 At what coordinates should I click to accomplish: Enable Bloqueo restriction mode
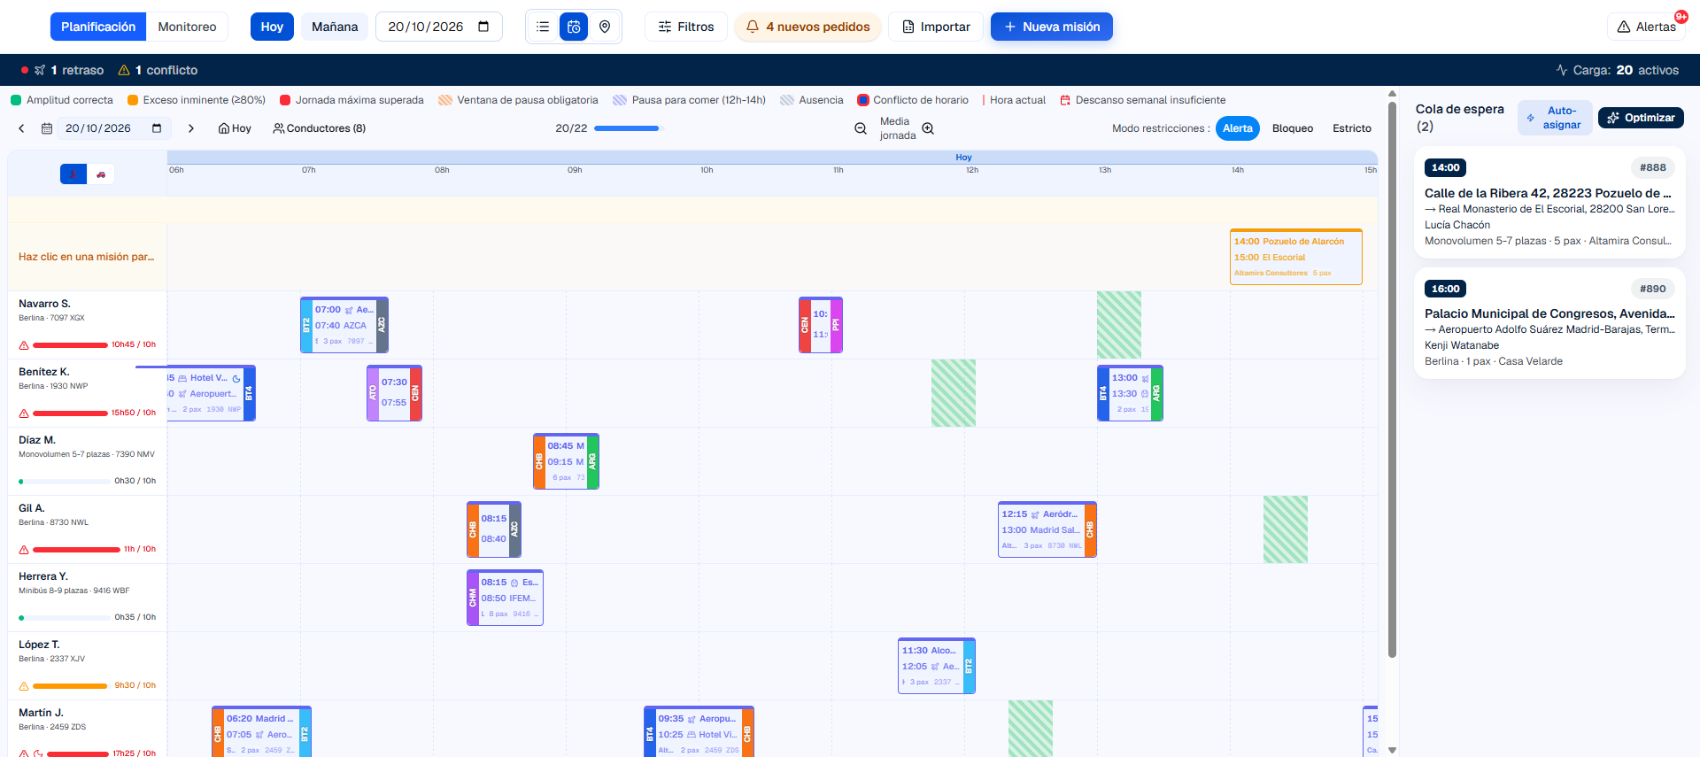pyautogui.click(x=1293, y=128)
